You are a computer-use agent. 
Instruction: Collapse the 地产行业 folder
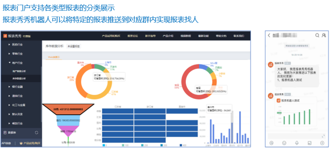[x=10, y=63]
